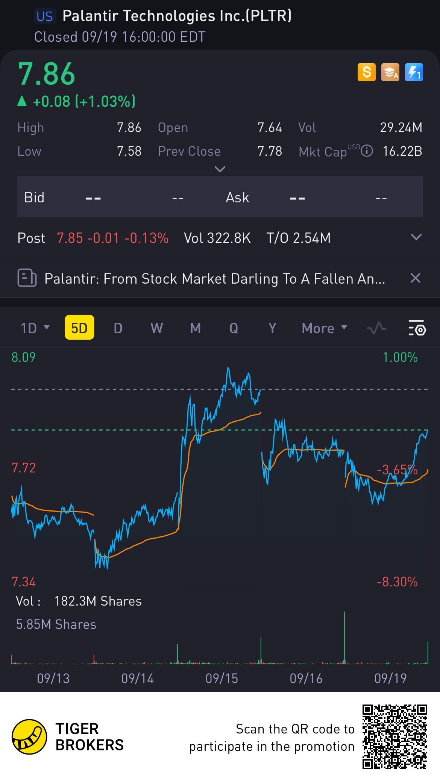
Task: Open the 1D timeframe dropdown
Action: (x=35, y=328)
